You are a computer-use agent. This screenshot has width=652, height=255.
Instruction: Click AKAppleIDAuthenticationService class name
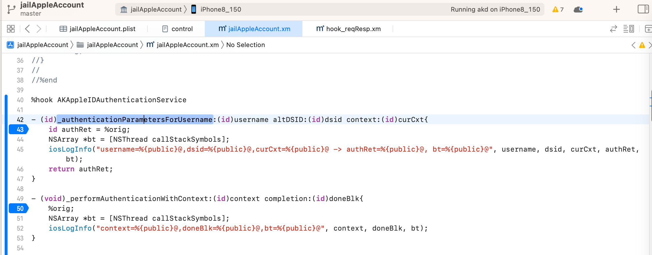tap(122, 100)
